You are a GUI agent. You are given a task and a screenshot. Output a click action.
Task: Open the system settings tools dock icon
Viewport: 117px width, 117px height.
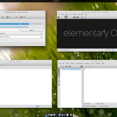coord(46,115)
